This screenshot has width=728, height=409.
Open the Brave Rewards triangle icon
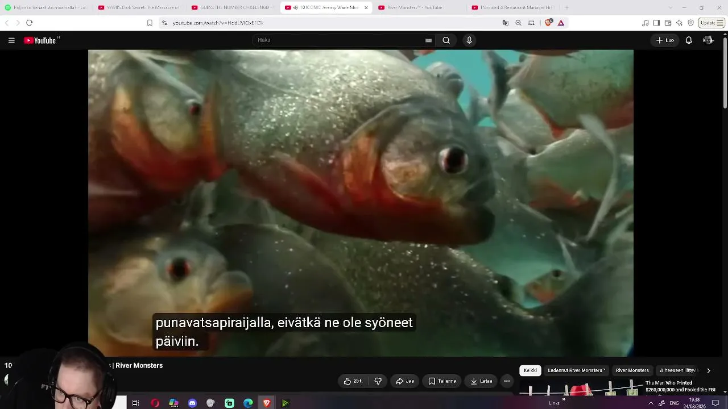pyautogui.click(x=561, y=23)
